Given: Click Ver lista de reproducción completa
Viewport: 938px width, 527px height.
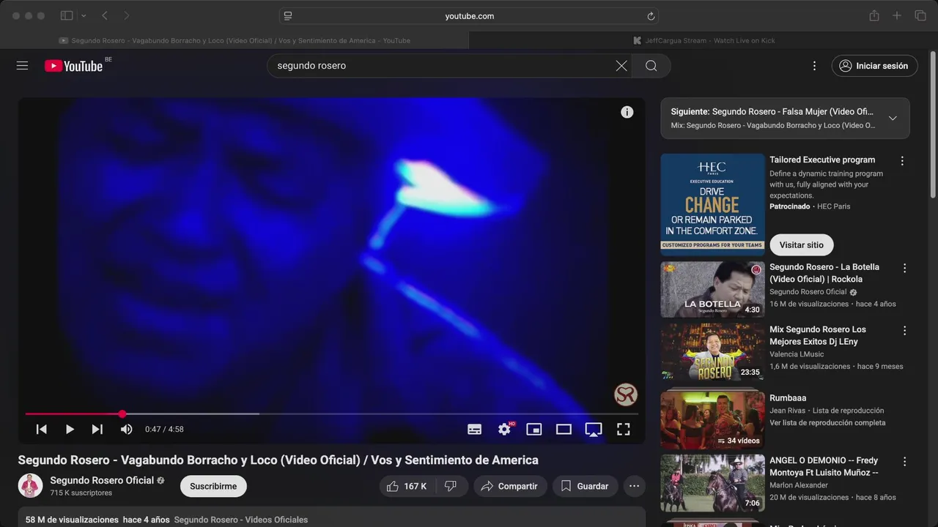Looking at the screenshot, I should click(827, 423).
